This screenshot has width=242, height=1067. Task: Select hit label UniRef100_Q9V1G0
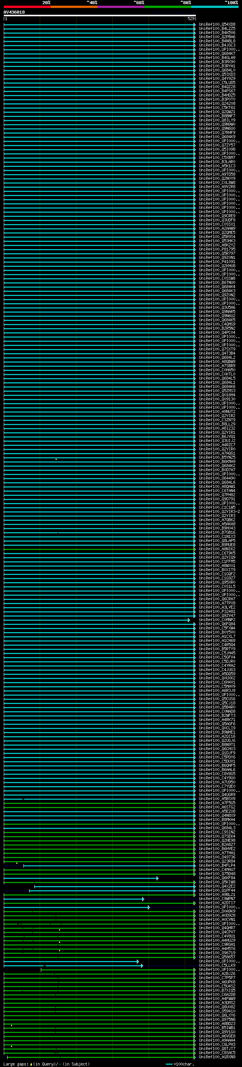pyautogui.click(x=217, y=1032)
